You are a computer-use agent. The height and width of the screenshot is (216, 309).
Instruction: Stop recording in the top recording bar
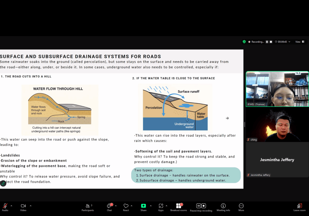point(271,42)
